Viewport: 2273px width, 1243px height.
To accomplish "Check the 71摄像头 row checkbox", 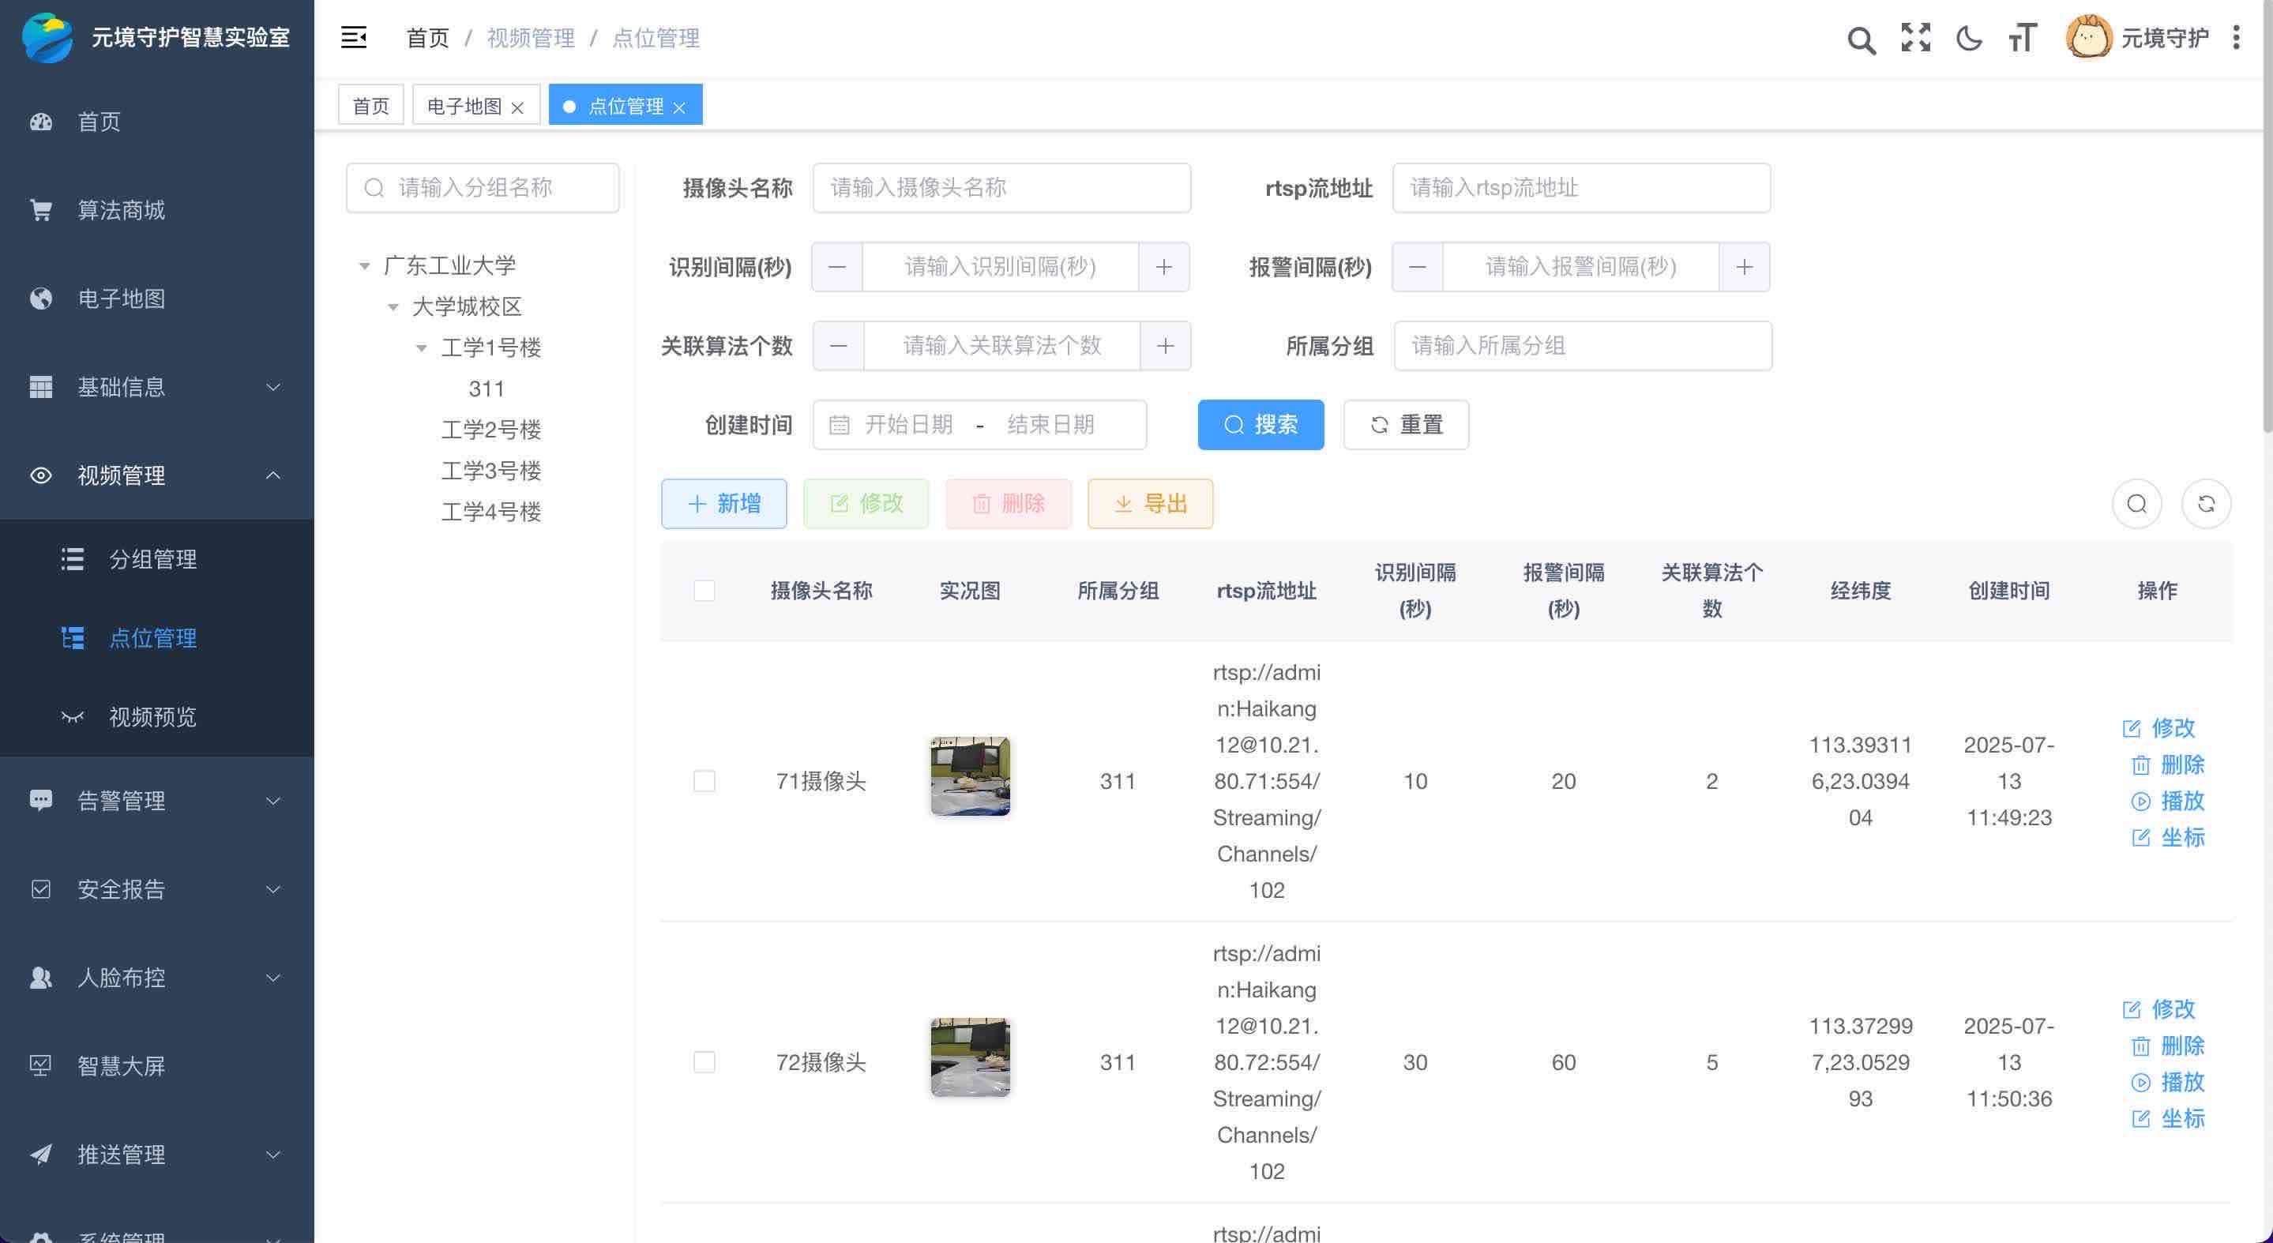I will point(704,781).
